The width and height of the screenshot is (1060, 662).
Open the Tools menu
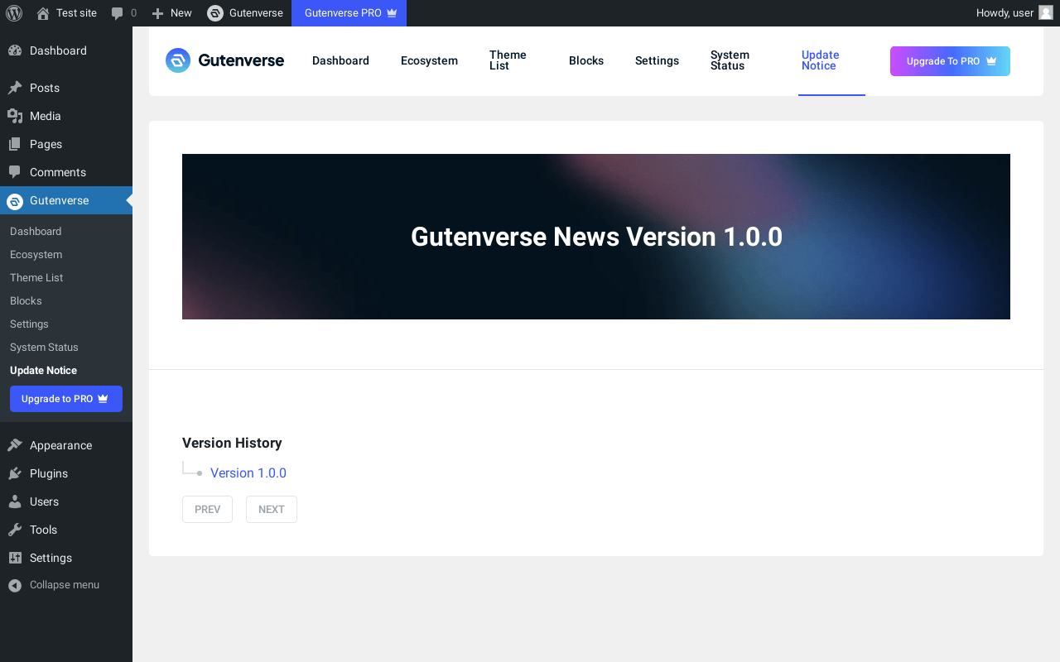[66, 530]
